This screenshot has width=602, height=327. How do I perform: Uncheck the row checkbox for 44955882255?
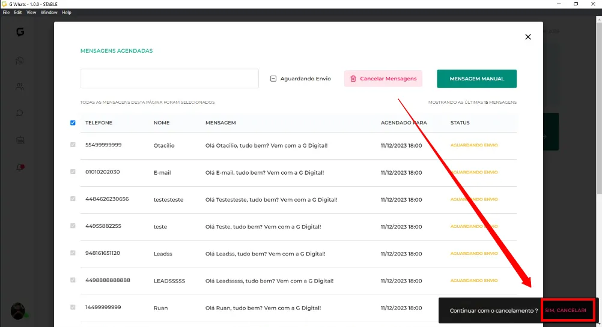click(x=73, y=226)
